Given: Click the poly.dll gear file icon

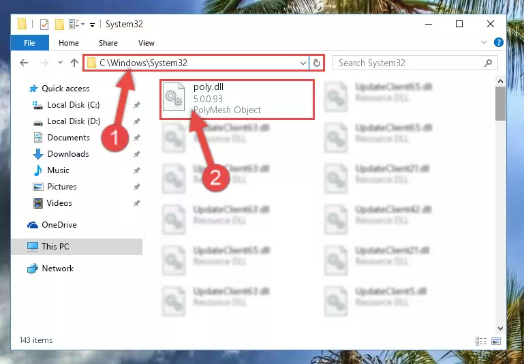Looking at the screenshot, I should [174, 97].
